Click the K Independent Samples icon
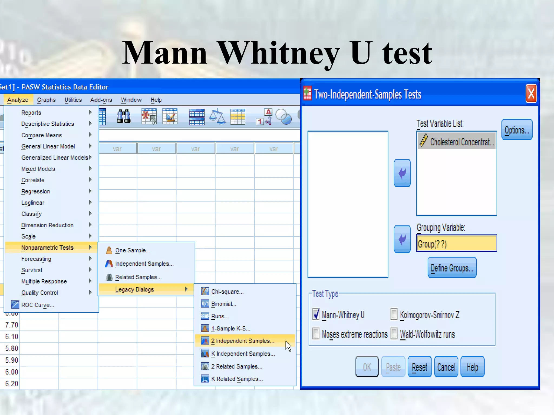The image size is (554, 415). click(x=205, y=354)
